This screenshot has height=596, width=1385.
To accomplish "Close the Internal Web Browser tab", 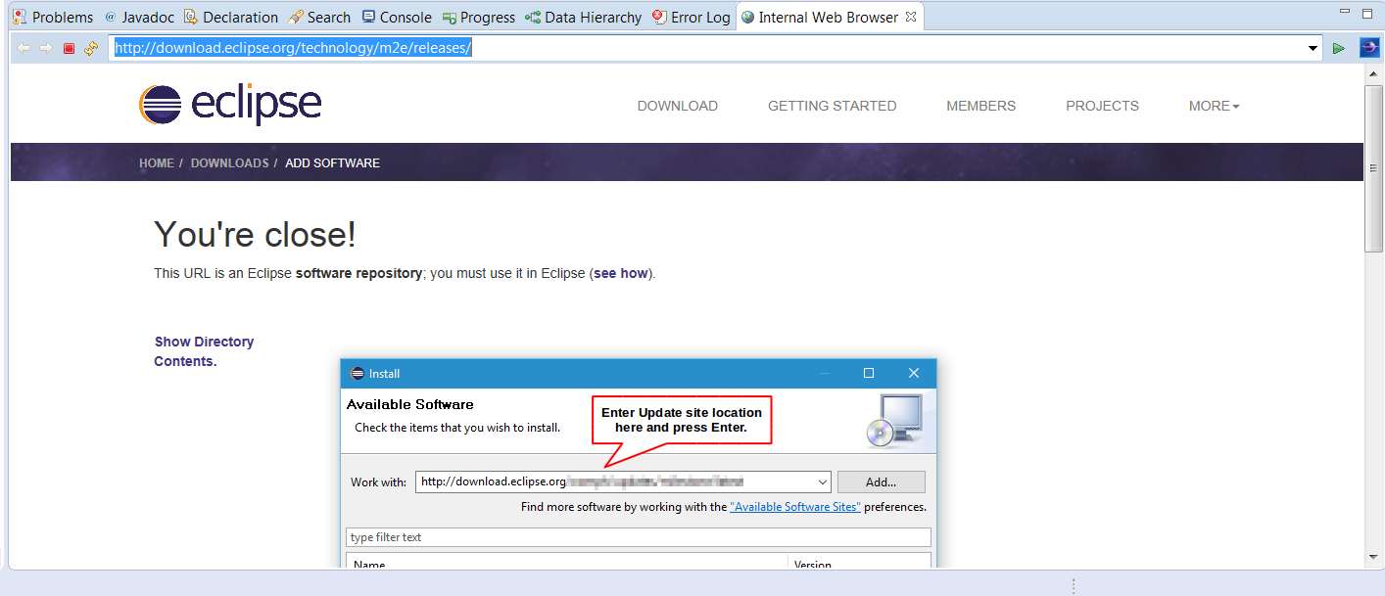I will click(x=910, y=17).
